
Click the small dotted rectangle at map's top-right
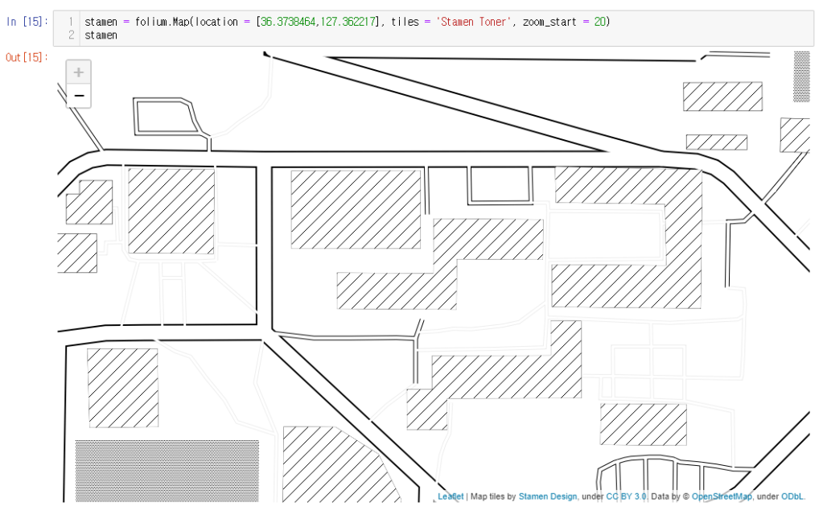click(x=801, y=76)
